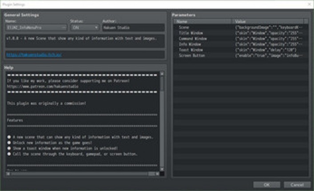Click the plugin Name field's browse ellipsis

64,28
